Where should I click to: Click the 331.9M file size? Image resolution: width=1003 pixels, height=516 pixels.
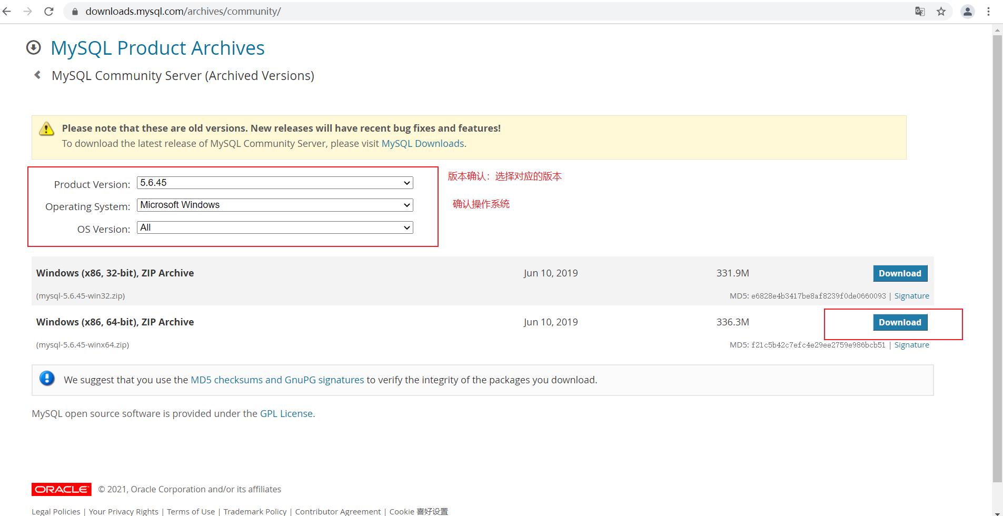pyautogui.click(x=732, y=273)
